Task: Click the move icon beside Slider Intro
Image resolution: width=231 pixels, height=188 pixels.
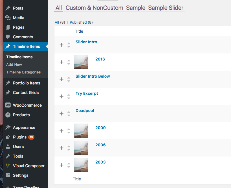Action: [61, 45]
